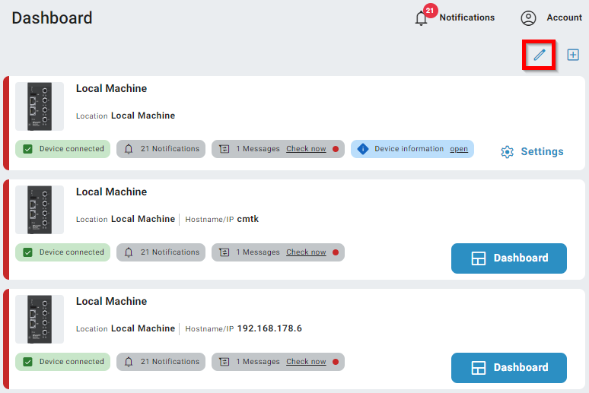The width and height of the screenshot is (589, 393).
Task: Click the Dashboard page title
Action: (x=52, y=18)
